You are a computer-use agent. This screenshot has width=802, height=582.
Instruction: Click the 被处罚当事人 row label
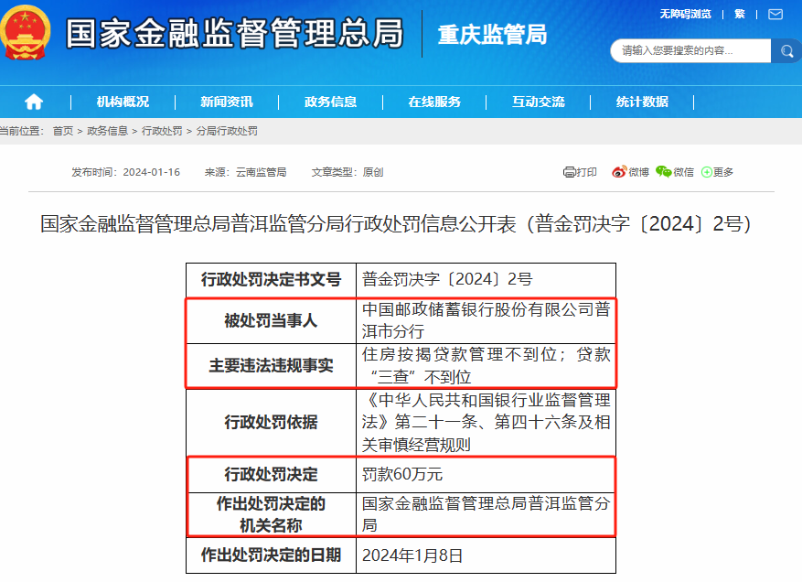271,320
